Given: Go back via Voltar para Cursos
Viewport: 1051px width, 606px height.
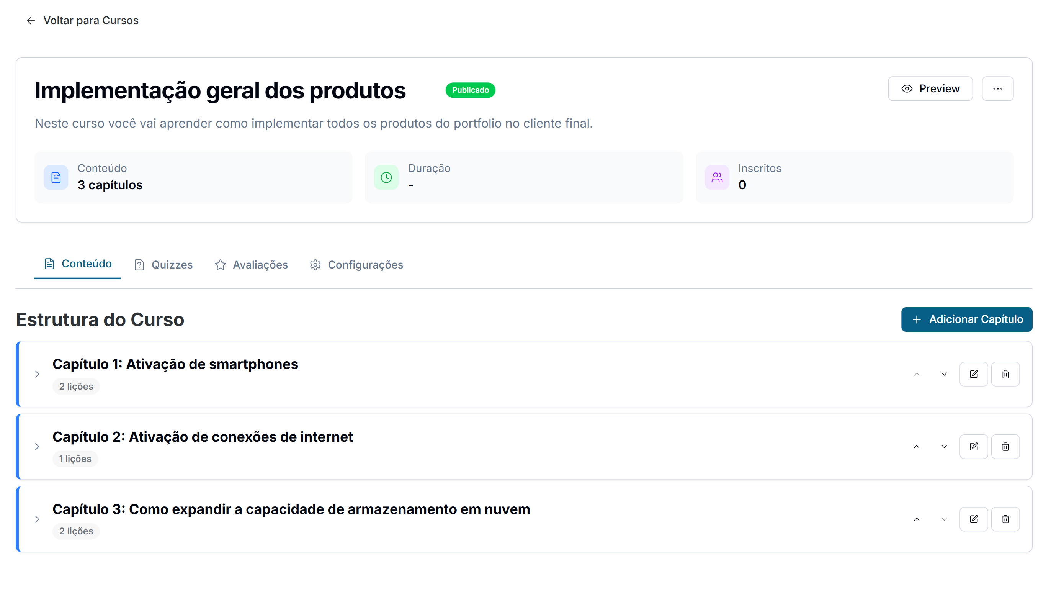Looking at the screenshot, I should pyautogui.click(x=82, y=20).
